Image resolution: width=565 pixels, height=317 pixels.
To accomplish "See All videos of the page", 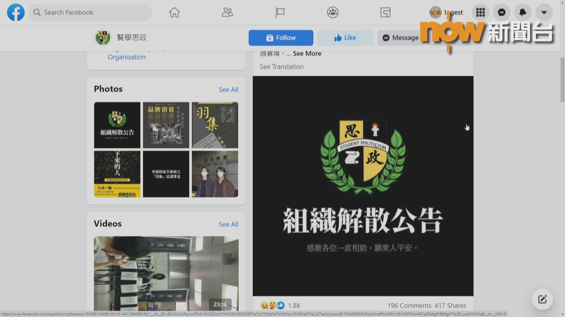I will click(228, 224).
